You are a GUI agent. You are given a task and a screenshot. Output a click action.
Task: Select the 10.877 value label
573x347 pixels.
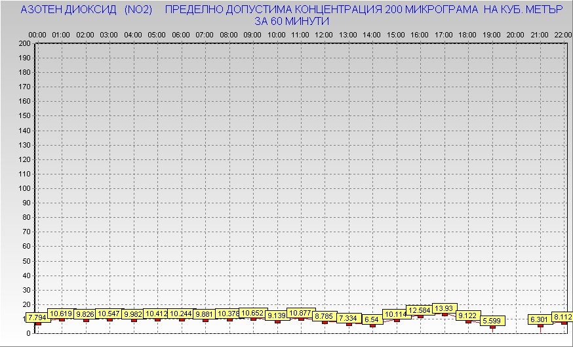301,313
